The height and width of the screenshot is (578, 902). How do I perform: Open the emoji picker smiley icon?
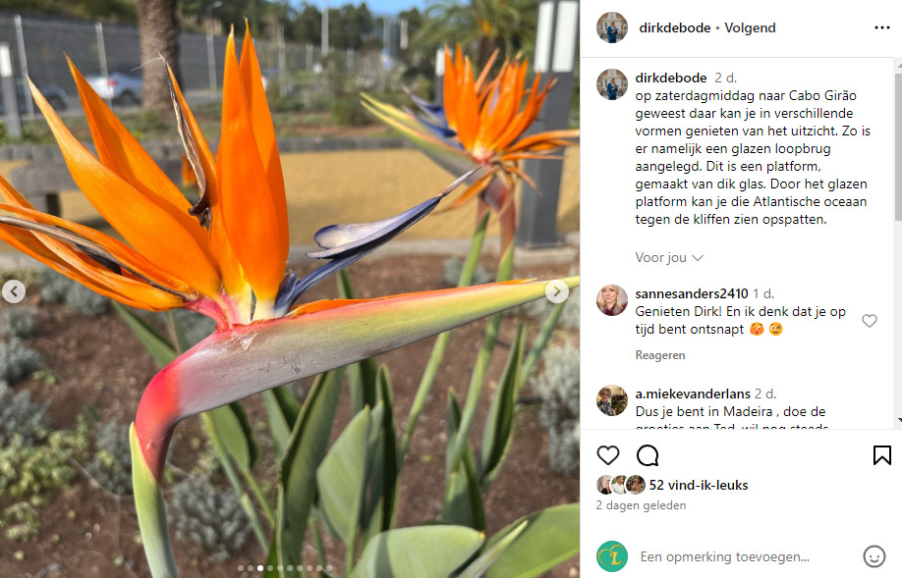point(874,556)
